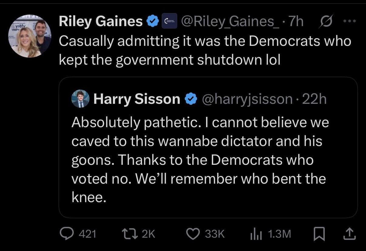Click the Grok explain icon
The image size is (366, 251).
click(325, 22)
